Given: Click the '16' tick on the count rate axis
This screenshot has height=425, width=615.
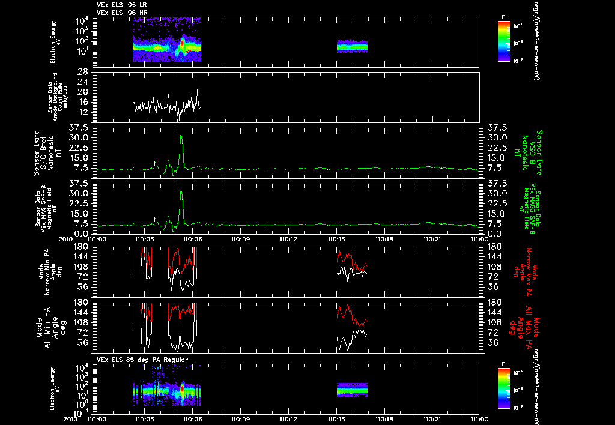Looking at the screenshot, I should click(83, 103).
